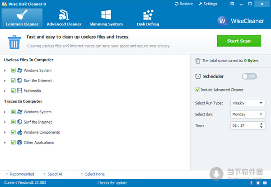The height and width of the screenshot is (187, 271).
Task: Click the 0 Bytes saved value
Action: click(251, 61)
